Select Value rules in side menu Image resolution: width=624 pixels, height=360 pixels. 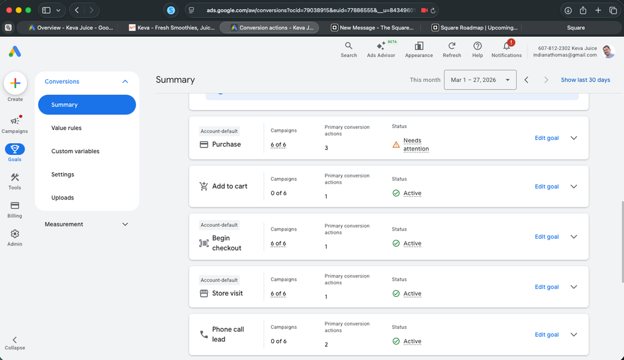point(66,128)
